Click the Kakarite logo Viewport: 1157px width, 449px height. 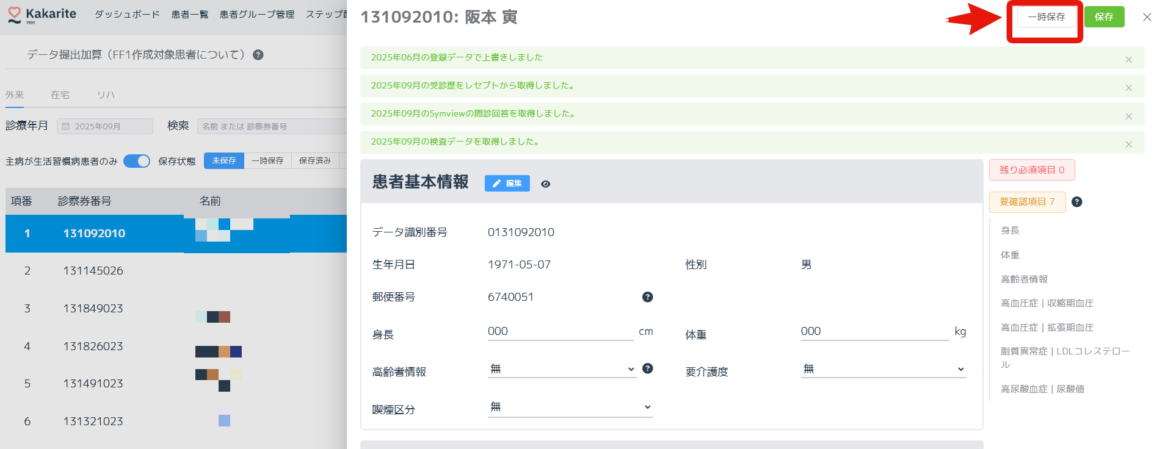pos(42,15)
